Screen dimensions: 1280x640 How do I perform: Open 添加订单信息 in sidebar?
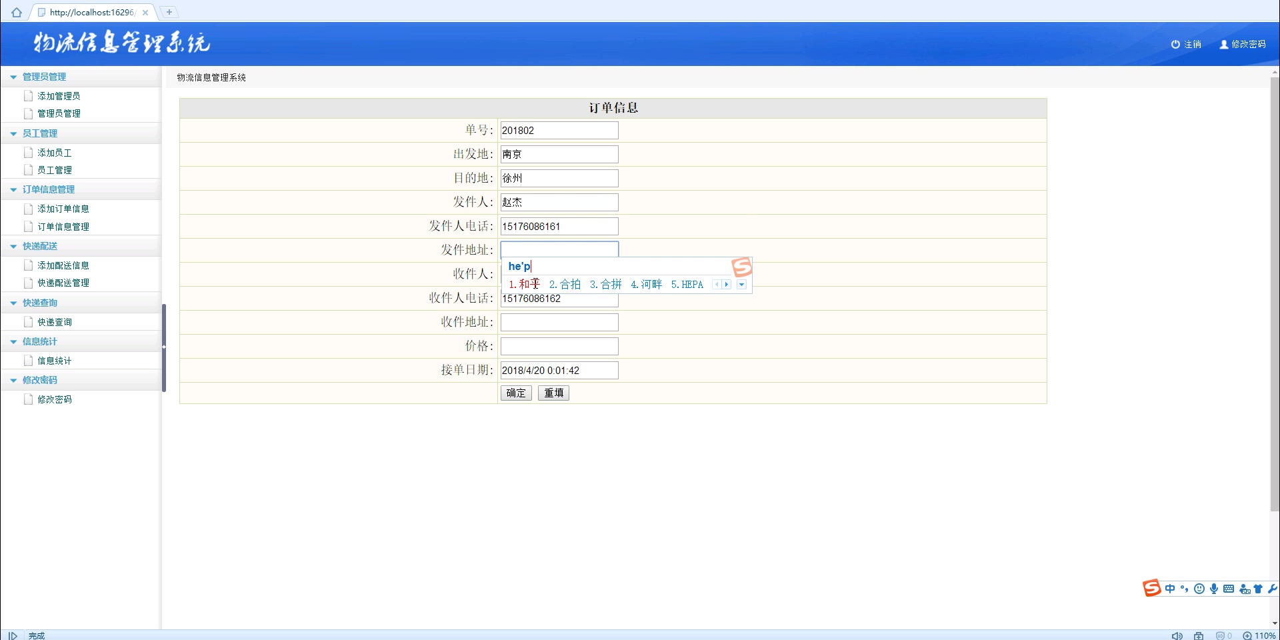click(x=63, y=209)
